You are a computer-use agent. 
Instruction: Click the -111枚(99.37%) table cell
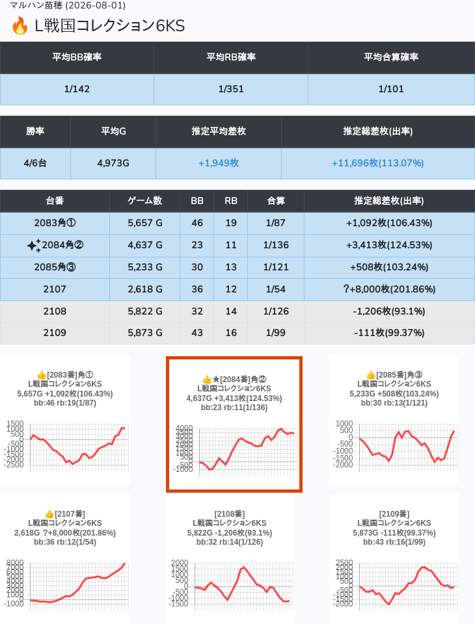[x=389, y=333]
